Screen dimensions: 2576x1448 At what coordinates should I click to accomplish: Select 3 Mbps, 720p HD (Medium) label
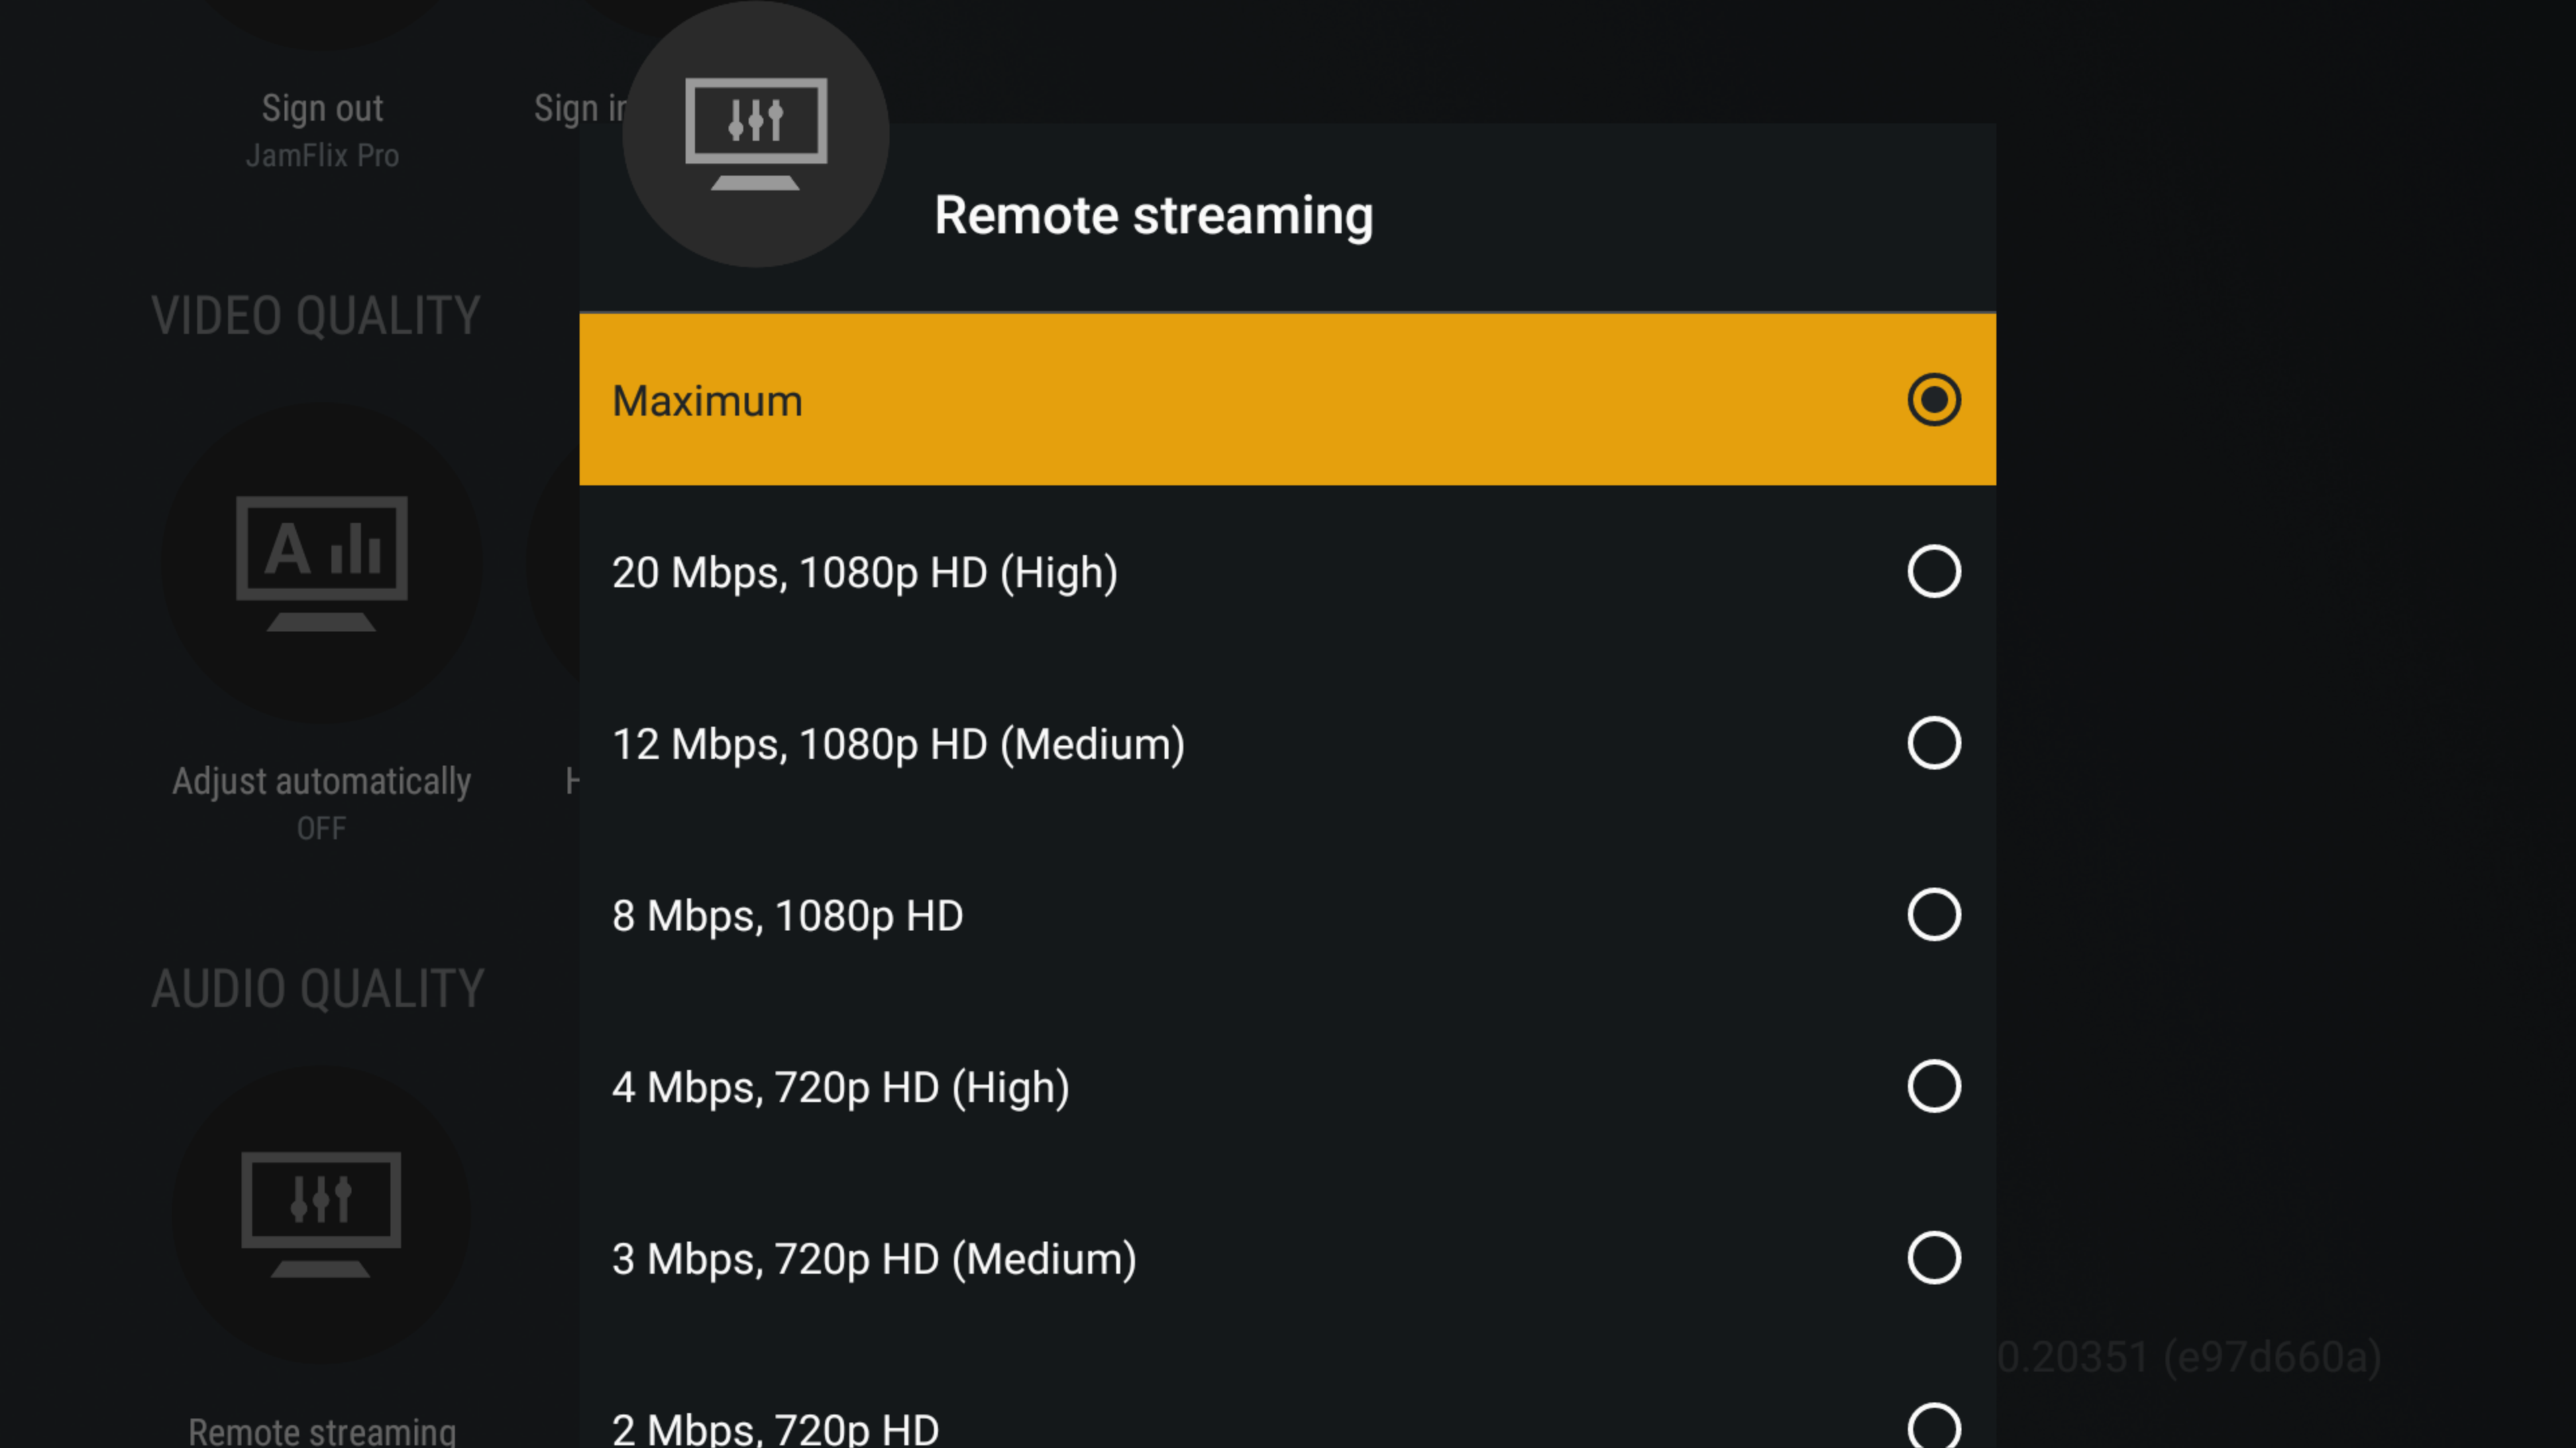874,1259
